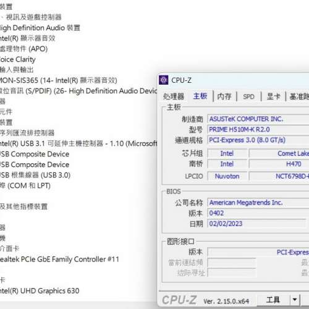Click the Intel value in 芯片组 row

click(x=227, y=153)
